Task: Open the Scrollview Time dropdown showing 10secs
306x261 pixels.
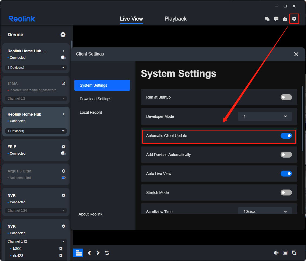Action: coord(265,211)
